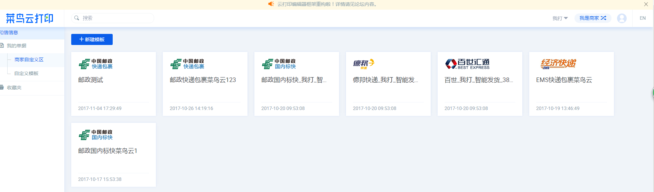Open the 我打 dropdown menu
Screen dimensions: 654x192
[560, 18]
